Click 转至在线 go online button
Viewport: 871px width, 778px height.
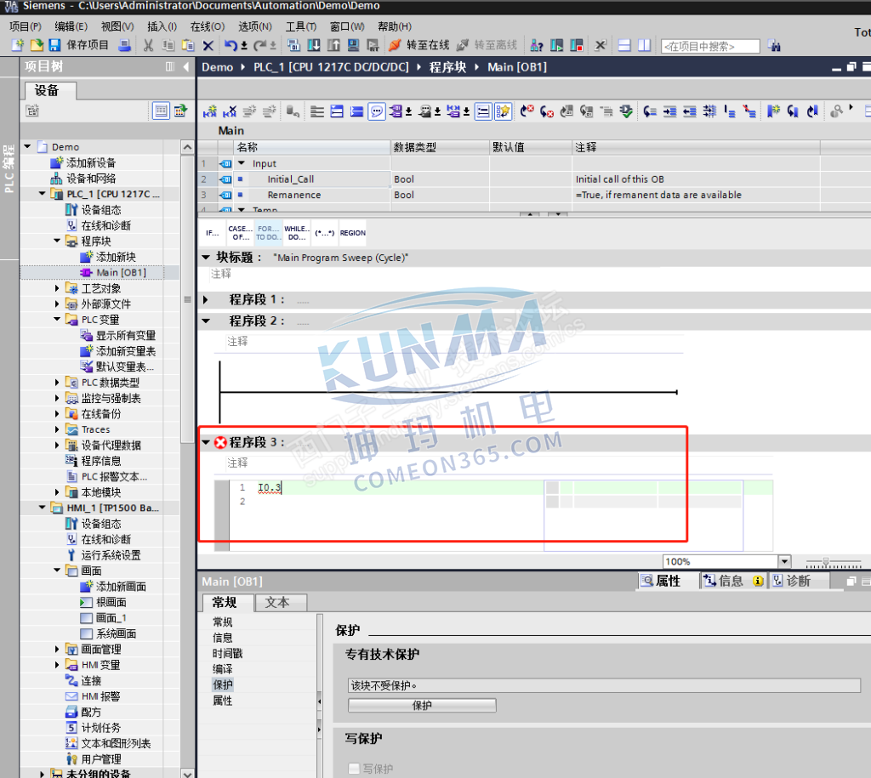420,45
